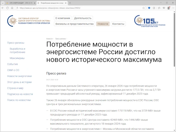This screenshot has width=176, height=132.
Task: View site information padlock icon
Action: coord(17,8)
